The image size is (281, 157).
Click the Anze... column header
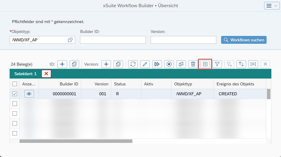pyautogui.click(x=29, y=84)
